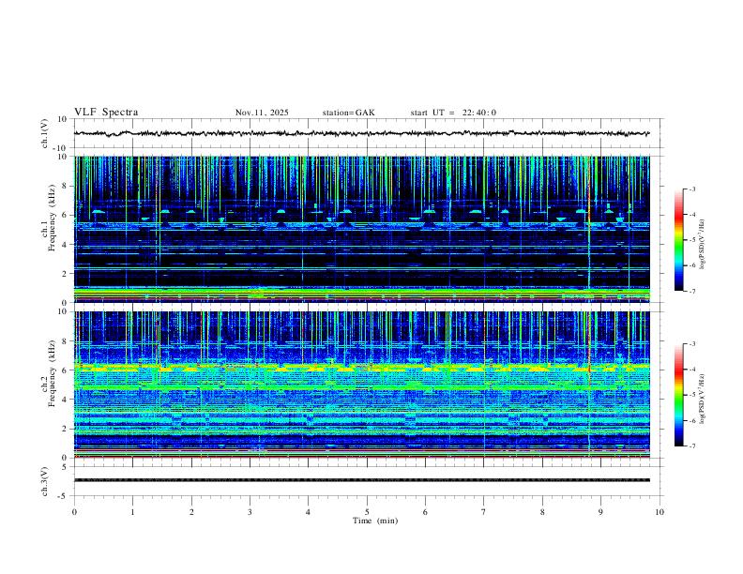Click time axis tick label "1"
Viewport: 743px width, 574px height.
coord(132,512)
